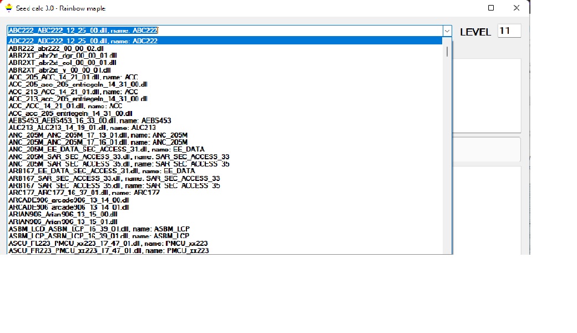Choose ALC213_ALC213_14_19_01.dll
The height and width of the screenshot is (333, 577).
click(225, 128)
